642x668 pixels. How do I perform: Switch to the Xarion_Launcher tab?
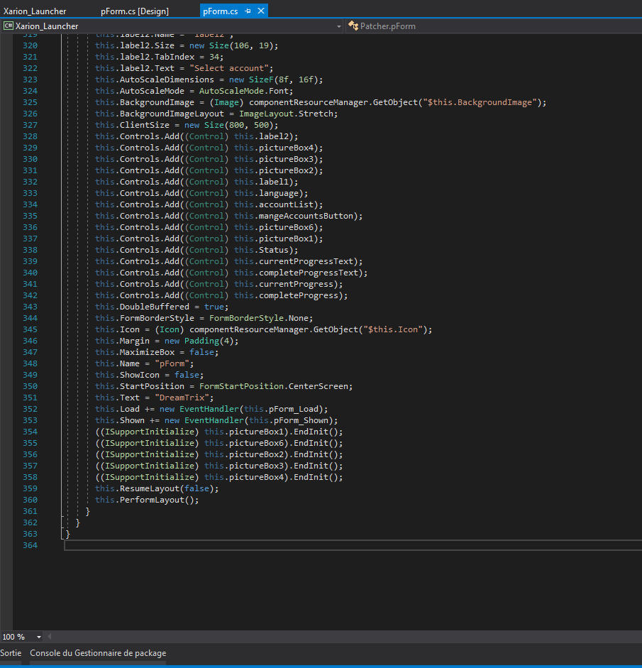[35, 11]
